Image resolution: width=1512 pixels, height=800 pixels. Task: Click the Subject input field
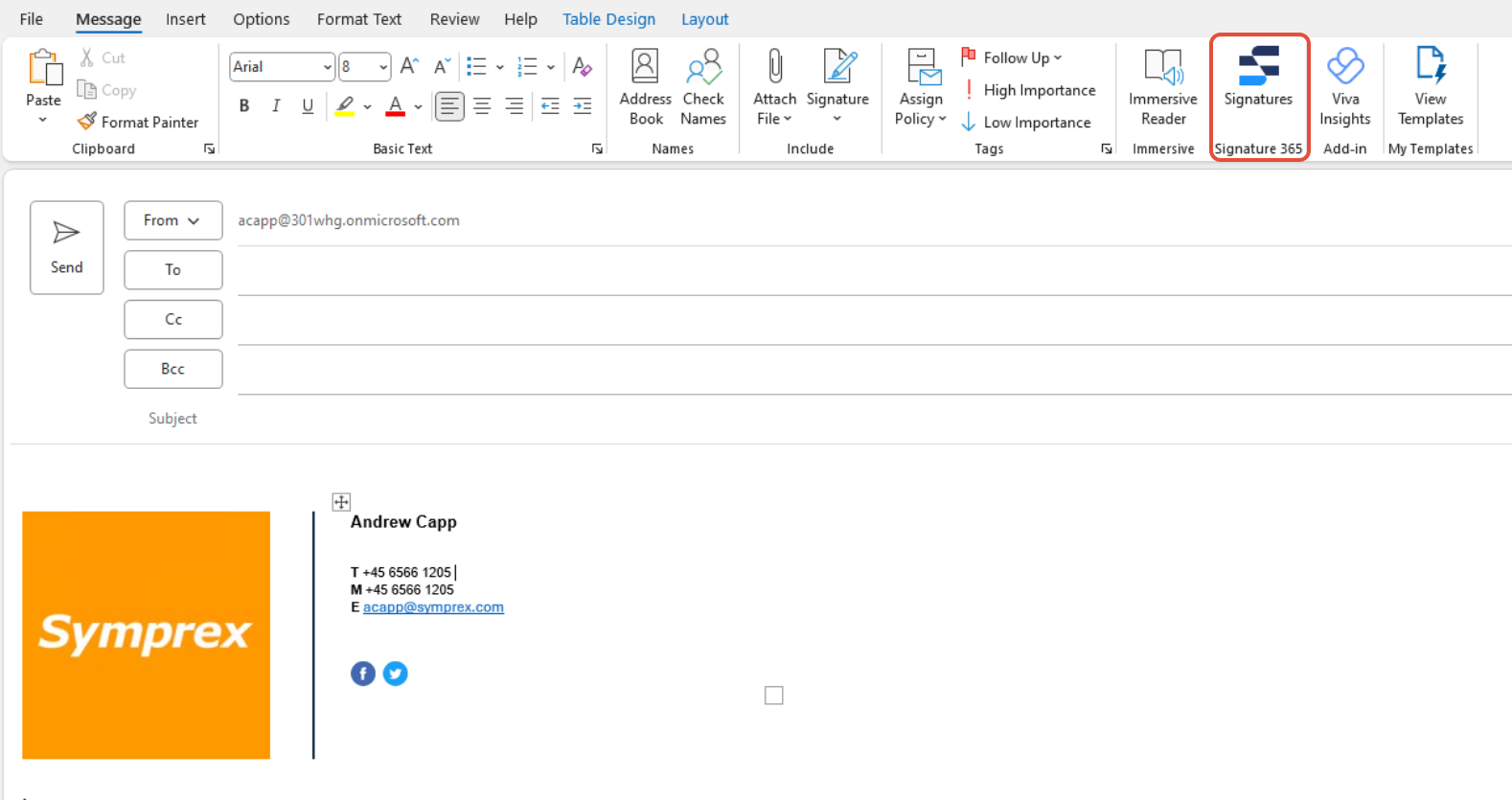[x=874, y=419]
